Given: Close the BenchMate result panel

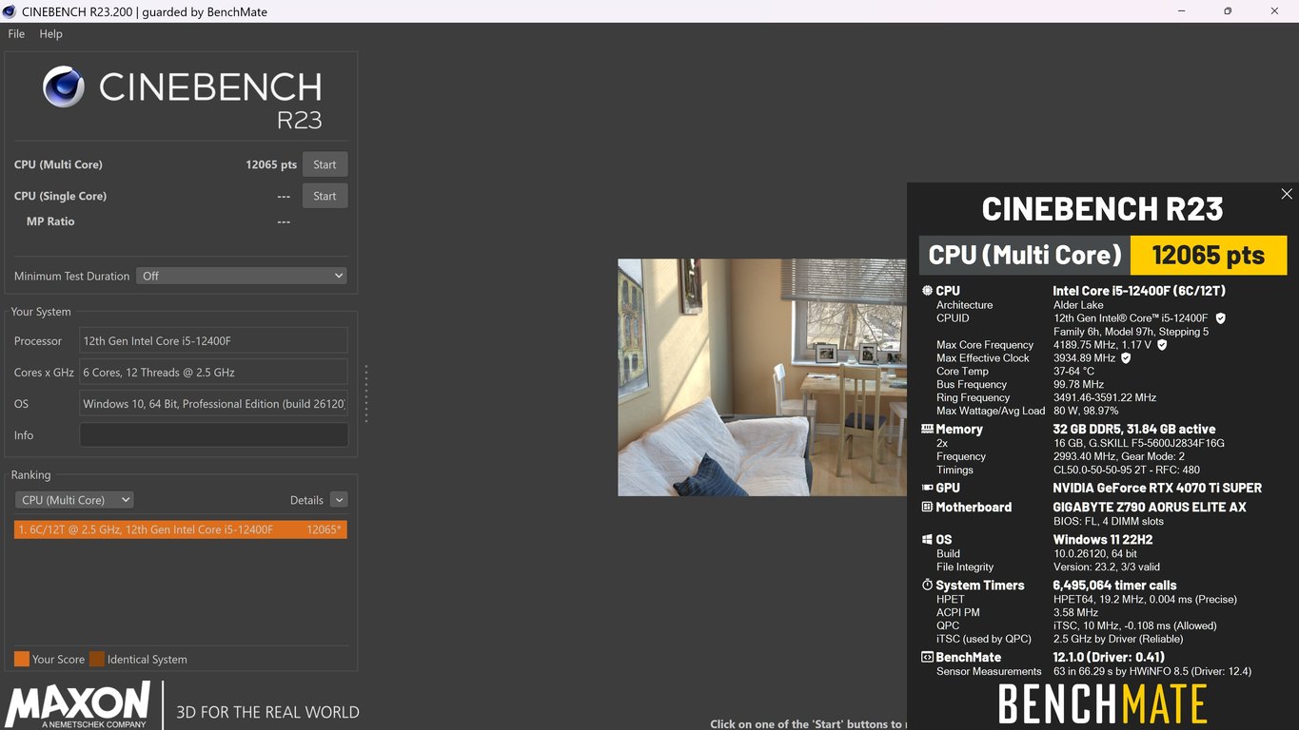Looking at the screenshot, I should (1287, 194).
